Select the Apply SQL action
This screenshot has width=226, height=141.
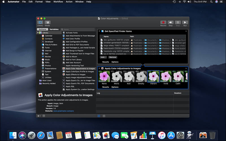coord(70,87)
